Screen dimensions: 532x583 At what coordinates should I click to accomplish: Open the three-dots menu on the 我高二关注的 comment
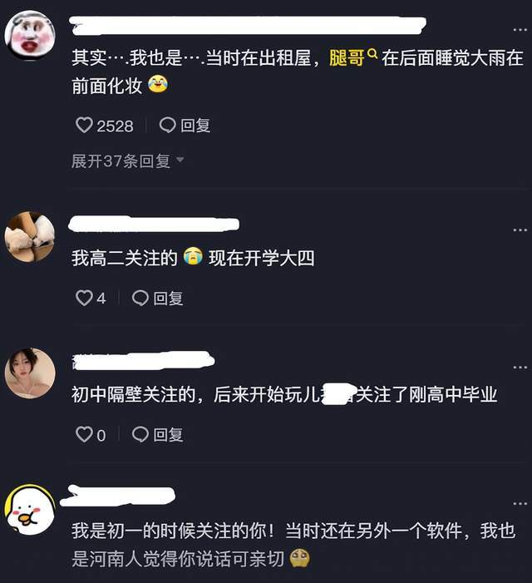pos(520,230)
